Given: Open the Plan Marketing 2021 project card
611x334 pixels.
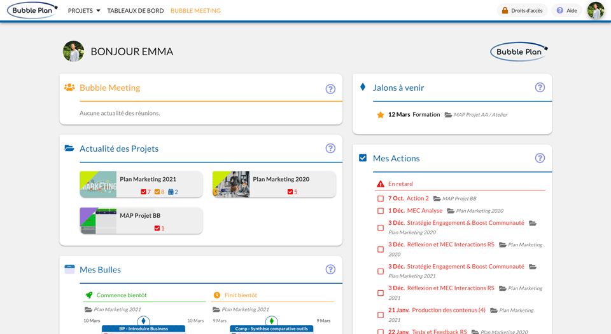Looking at the screenshot, I should (x=141, y=184).
